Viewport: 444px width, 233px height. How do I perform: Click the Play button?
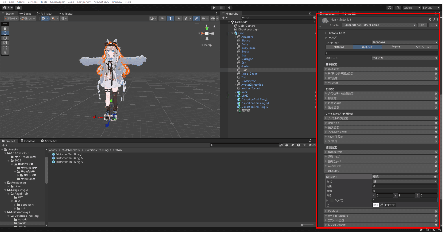click(214, 7)
